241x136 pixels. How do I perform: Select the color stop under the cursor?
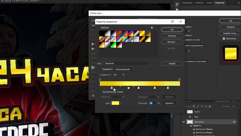click(112, 88)
